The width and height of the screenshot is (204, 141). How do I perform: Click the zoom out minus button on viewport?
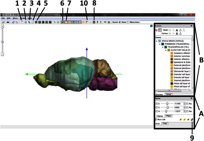click(x=2, y=54)
